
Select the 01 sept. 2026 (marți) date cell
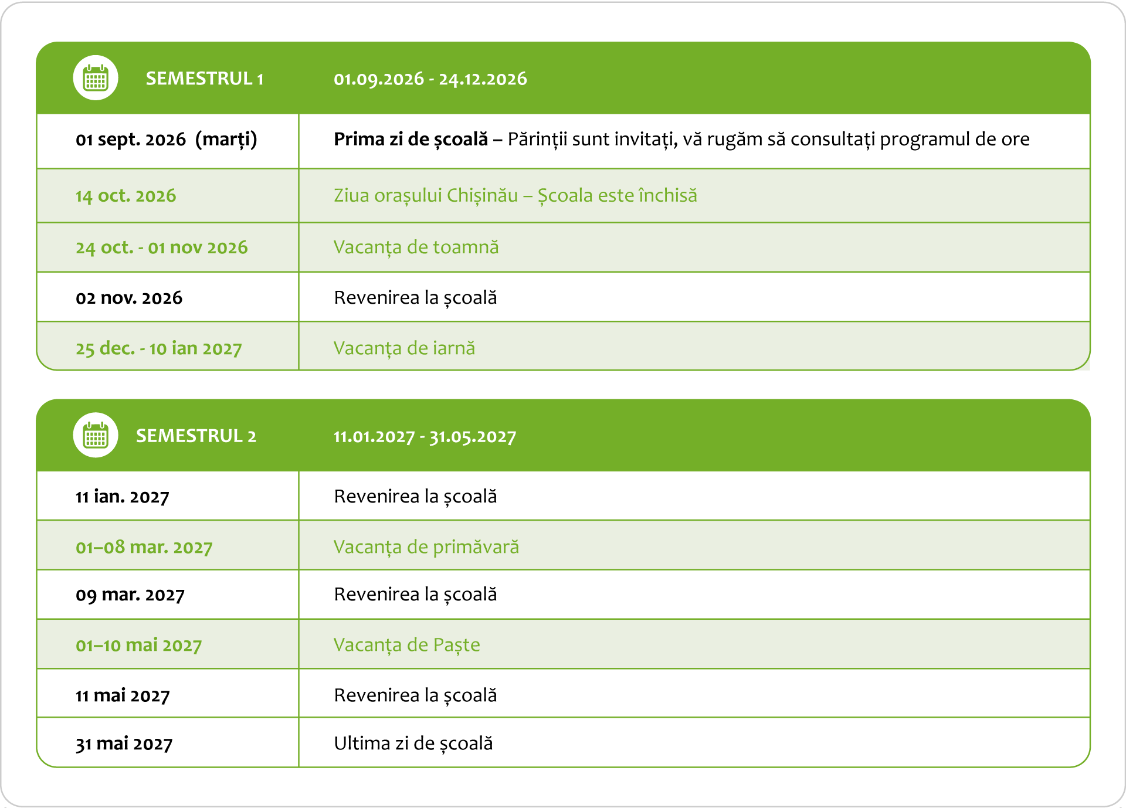167,140
